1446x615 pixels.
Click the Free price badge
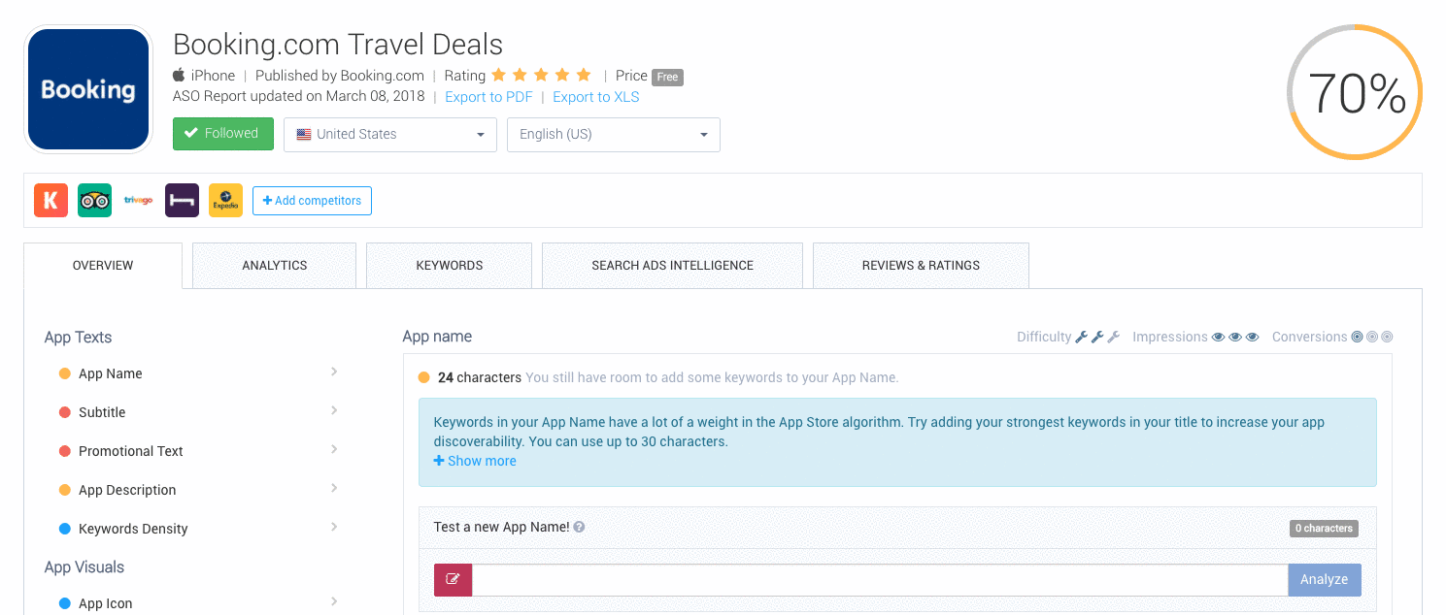pyautogui.click(x=667, y=77)
